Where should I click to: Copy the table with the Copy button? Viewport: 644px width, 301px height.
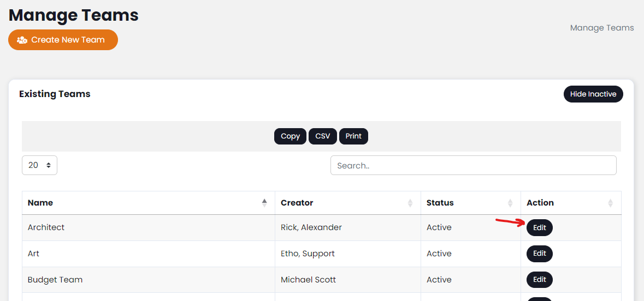(291, 136)
